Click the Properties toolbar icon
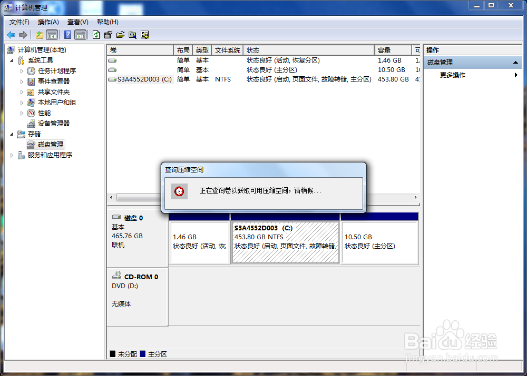The image size is (527, 376). coord(108,35)
